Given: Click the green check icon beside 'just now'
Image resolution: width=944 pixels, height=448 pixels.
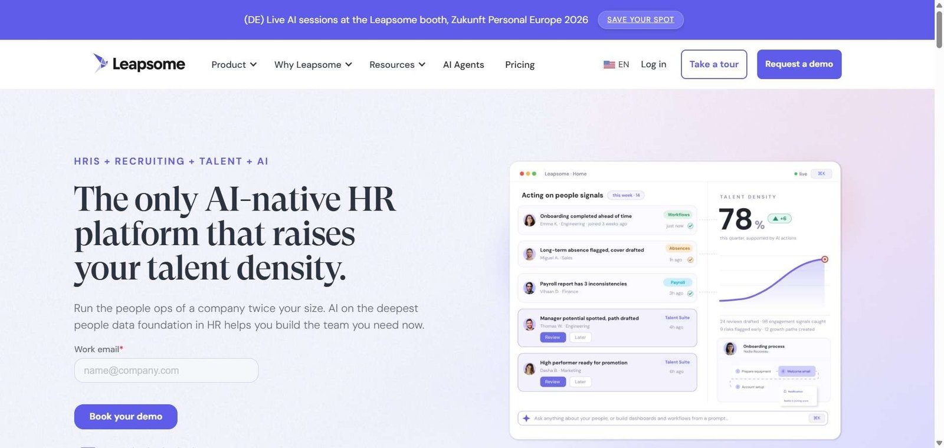Looking at the screenshot, I should coord(690,226).
